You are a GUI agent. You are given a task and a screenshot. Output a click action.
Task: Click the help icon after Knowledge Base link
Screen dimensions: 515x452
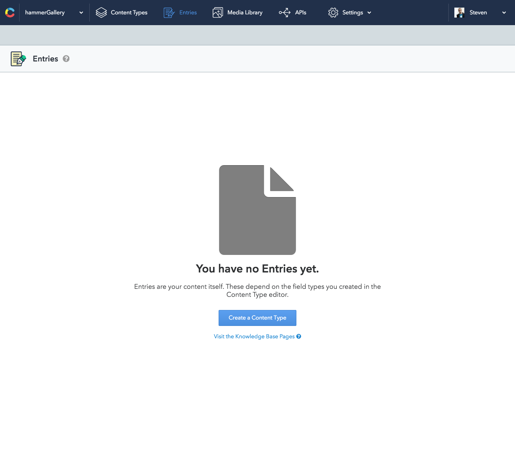click(x=299, y=336)
